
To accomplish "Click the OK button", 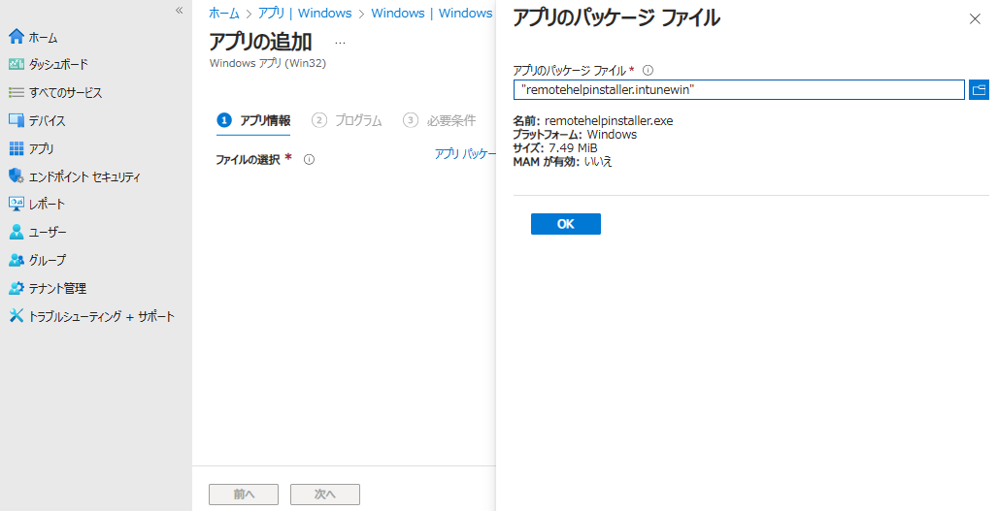I will [566, 224].
